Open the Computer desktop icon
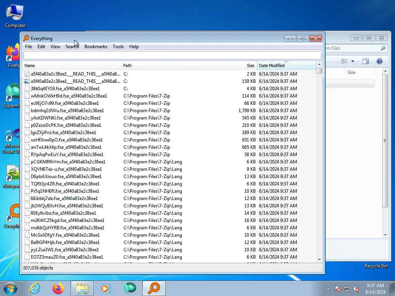Screen dimensions: 395x296 click(x=15, y=16)
